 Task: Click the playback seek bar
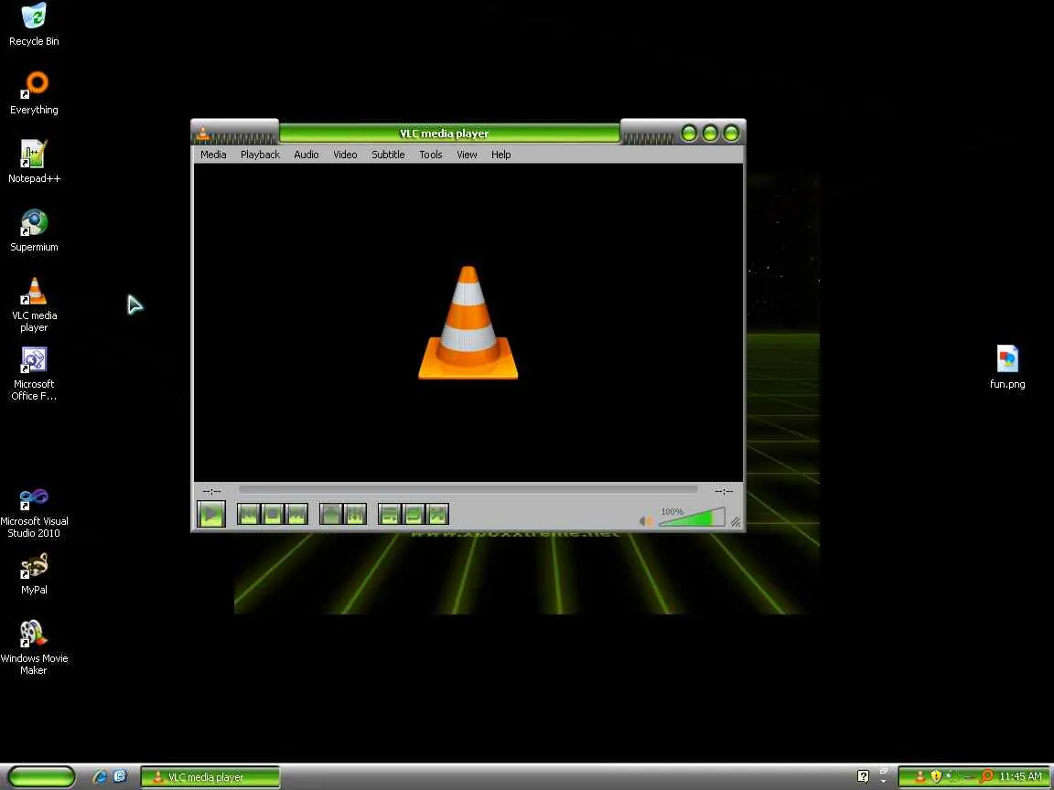pos(468,490)
